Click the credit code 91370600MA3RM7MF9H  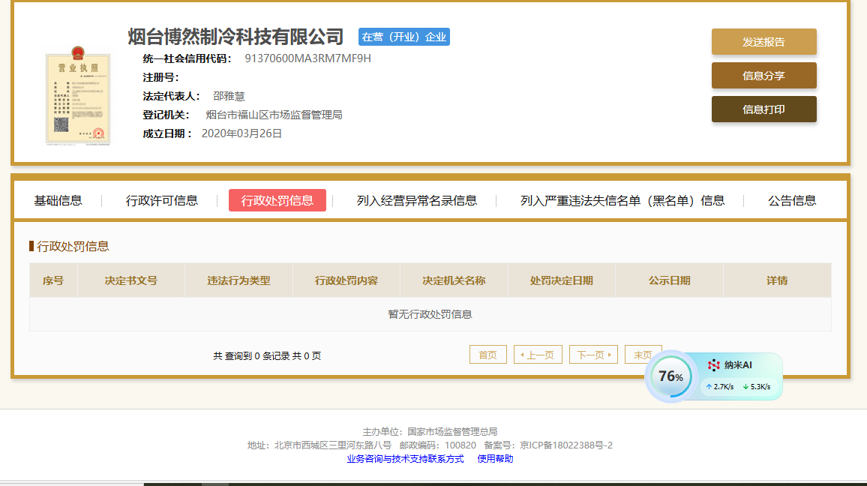(308, 58)
